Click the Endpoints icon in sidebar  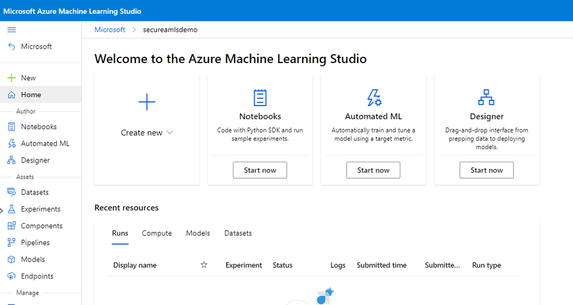(11, 276)
